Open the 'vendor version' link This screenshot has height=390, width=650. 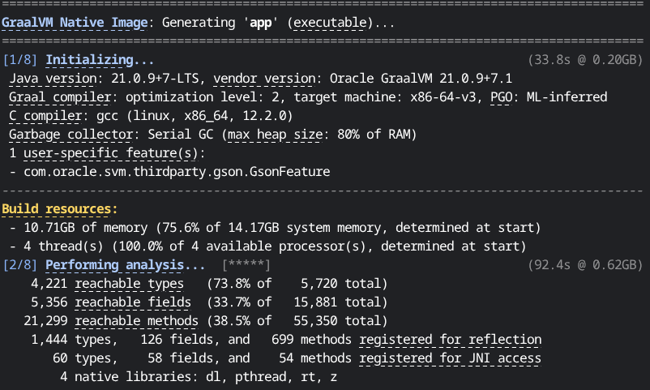click(x=264, y=79)
